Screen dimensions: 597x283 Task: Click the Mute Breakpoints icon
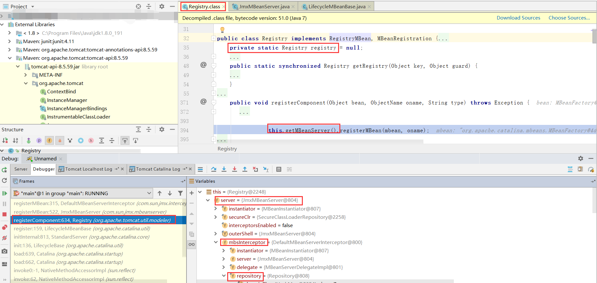[4, 238]
